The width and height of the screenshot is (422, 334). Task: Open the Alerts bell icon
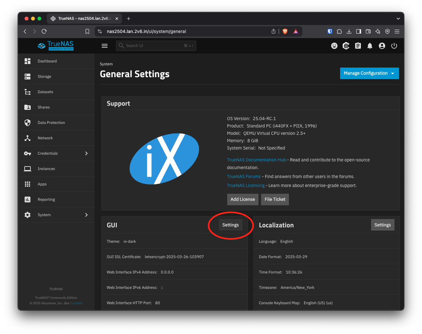pyautogui.click(x=370, y=46)
